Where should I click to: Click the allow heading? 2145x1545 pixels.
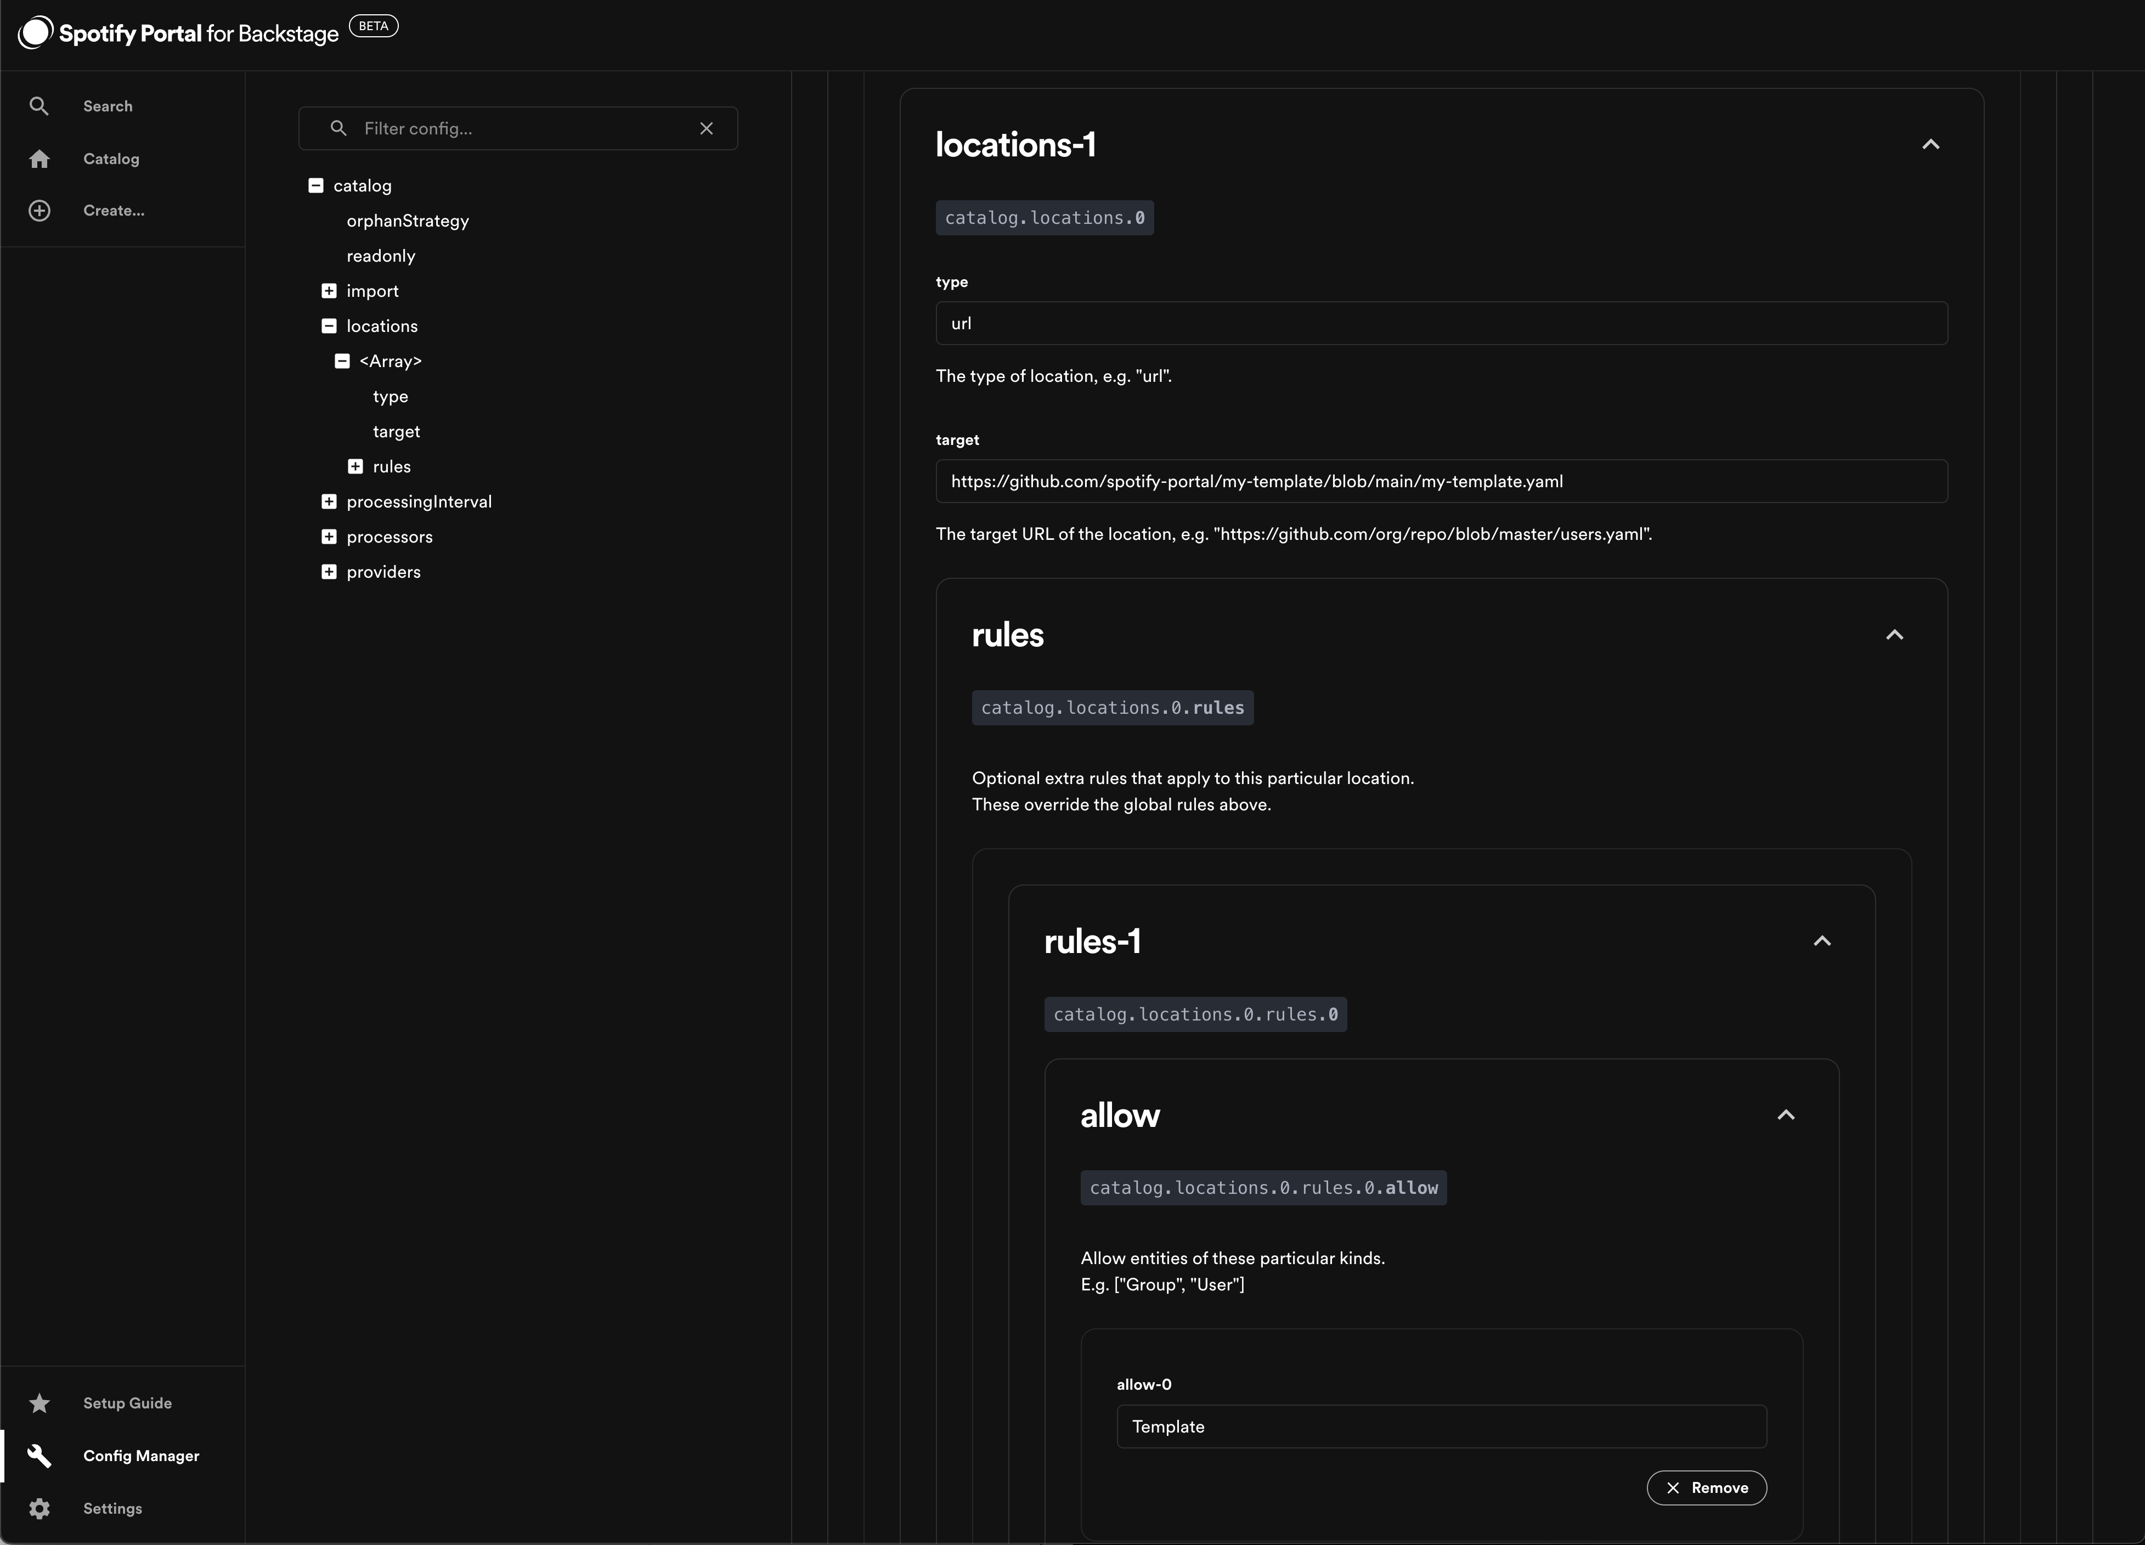pyautogui.click(x=1120, y=1115)
